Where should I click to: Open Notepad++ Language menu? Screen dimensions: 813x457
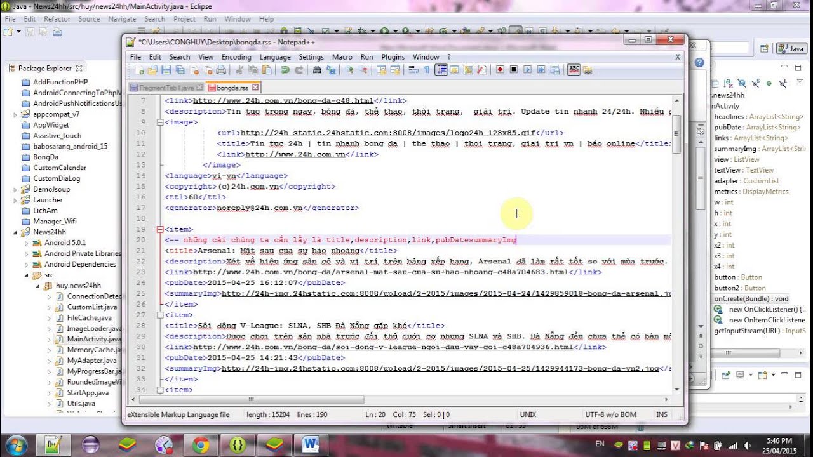point(275,57)
